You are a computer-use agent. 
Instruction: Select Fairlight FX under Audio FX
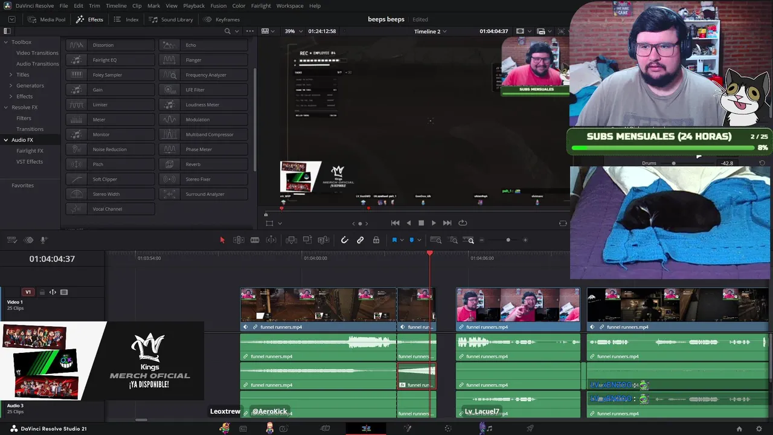pyautogui.click(x=30, y=150)
